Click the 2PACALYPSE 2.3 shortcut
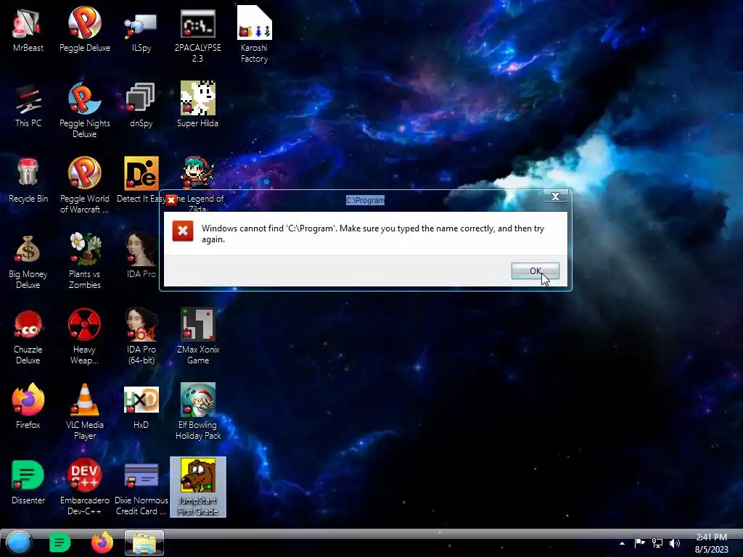Image resolution: width=743 pixels, height=557 pixels. click(197, 35)
